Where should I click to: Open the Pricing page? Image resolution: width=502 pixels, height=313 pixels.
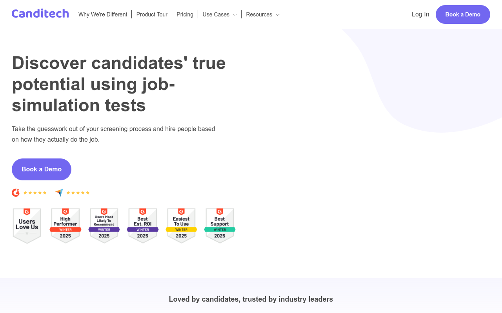coord(185,14)
